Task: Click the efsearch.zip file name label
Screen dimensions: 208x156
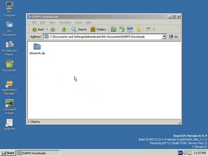Action: [37, 53]
